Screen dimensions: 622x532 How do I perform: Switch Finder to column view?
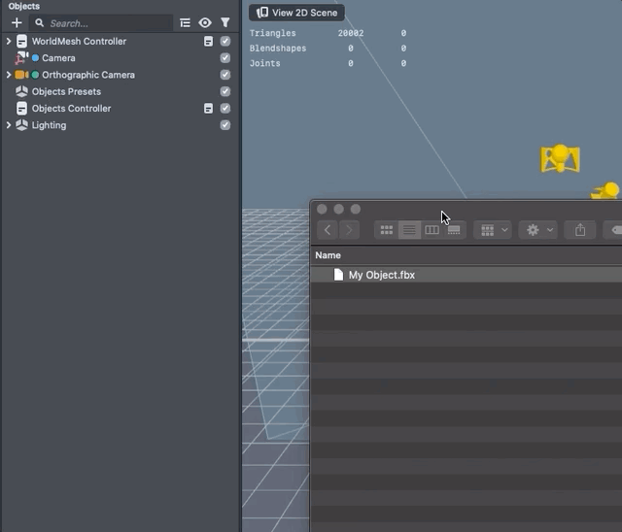point(432,230)
